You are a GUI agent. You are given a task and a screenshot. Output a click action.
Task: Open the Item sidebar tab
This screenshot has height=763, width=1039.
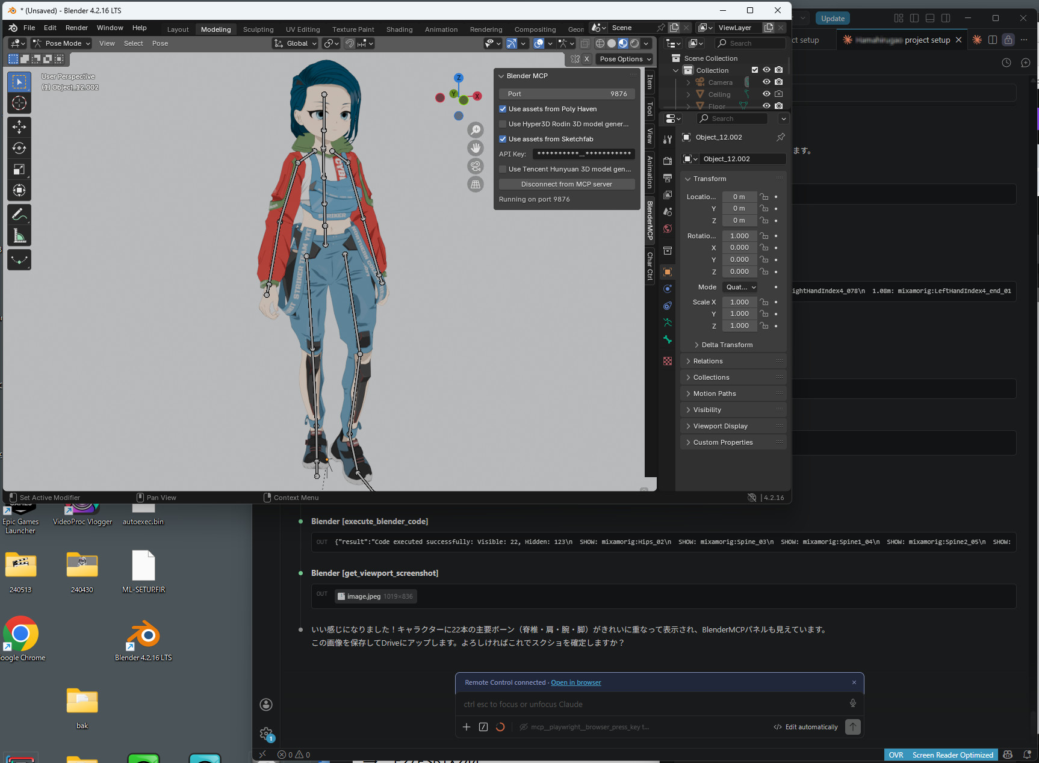click(650, 82)
